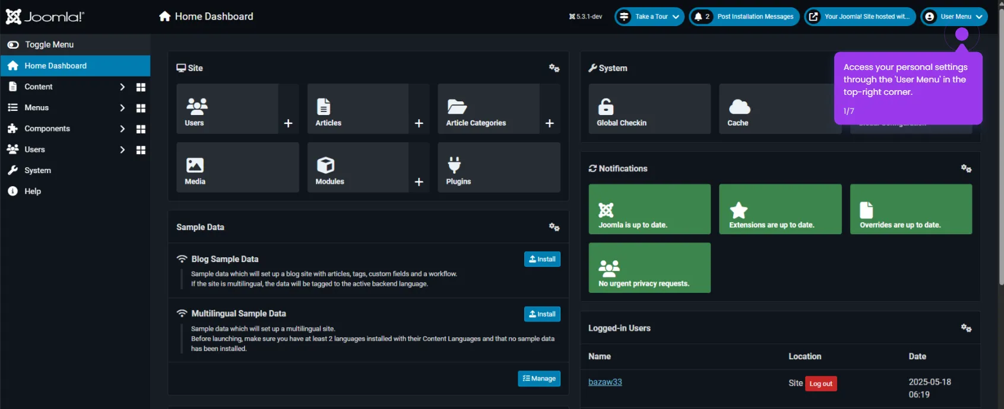Screen dimensions: 1004x409
Task: Add a new article with plus icon
Action: (419, 123)
